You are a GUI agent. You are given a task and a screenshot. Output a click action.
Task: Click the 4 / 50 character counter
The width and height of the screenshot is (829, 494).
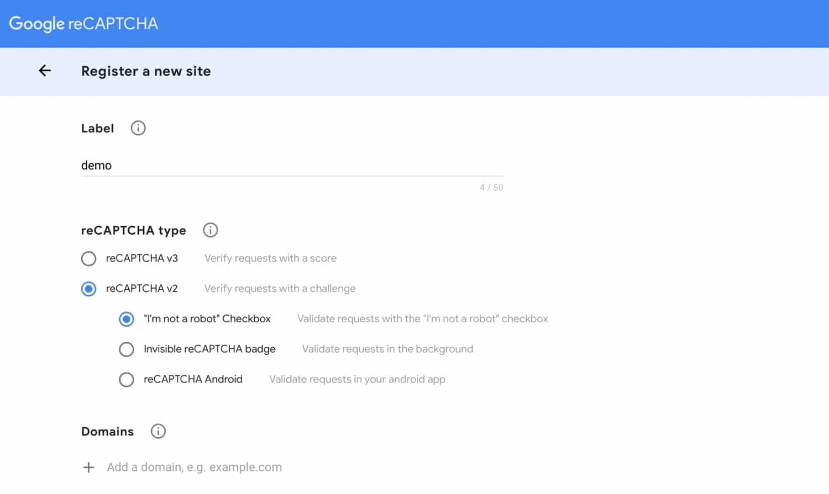pos(491,187)
